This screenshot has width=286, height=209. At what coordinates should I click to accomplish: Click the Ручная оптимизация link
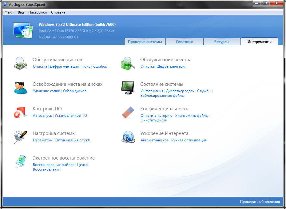pos(189,140)
